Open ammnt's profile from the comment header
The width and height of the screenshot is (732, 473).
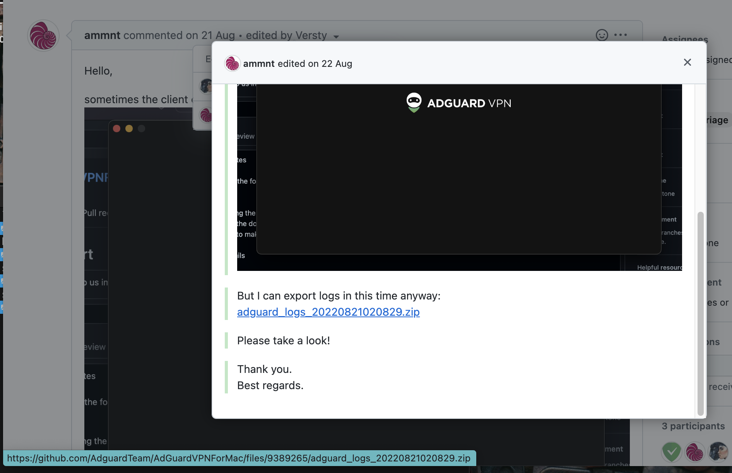click(x=102, y=35)
